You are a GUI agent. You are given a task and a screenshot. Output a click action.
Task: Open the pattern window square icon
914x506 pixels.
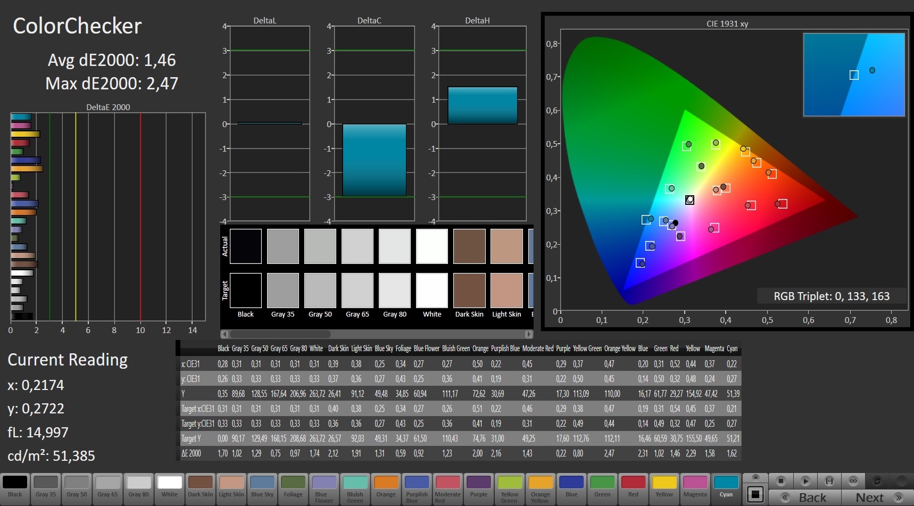tap(755, 494)
